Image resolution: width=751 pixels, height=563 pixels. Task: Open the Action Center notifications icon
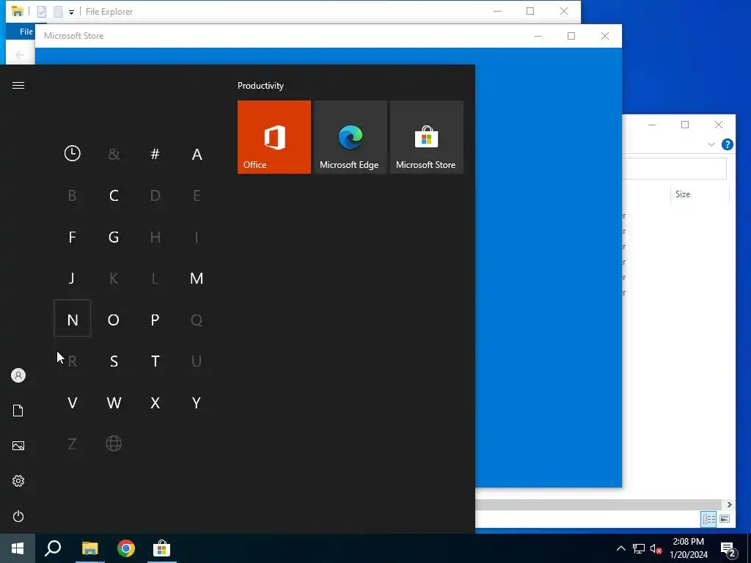[x=728, y=549]
